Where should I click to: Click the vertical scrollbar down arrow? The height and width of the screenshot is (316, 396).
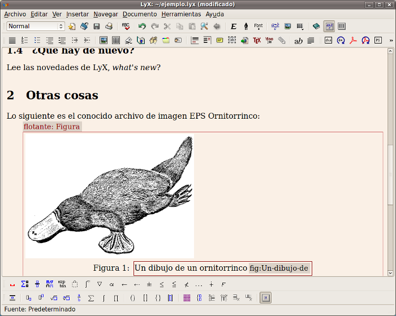tap(390, 273)
